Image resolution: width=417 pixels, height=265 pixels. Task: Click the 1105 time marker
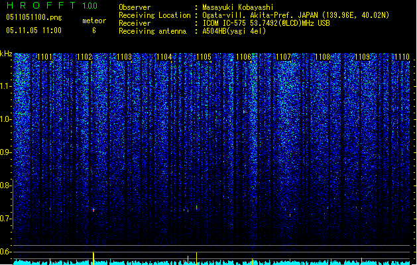coord(204,57)
